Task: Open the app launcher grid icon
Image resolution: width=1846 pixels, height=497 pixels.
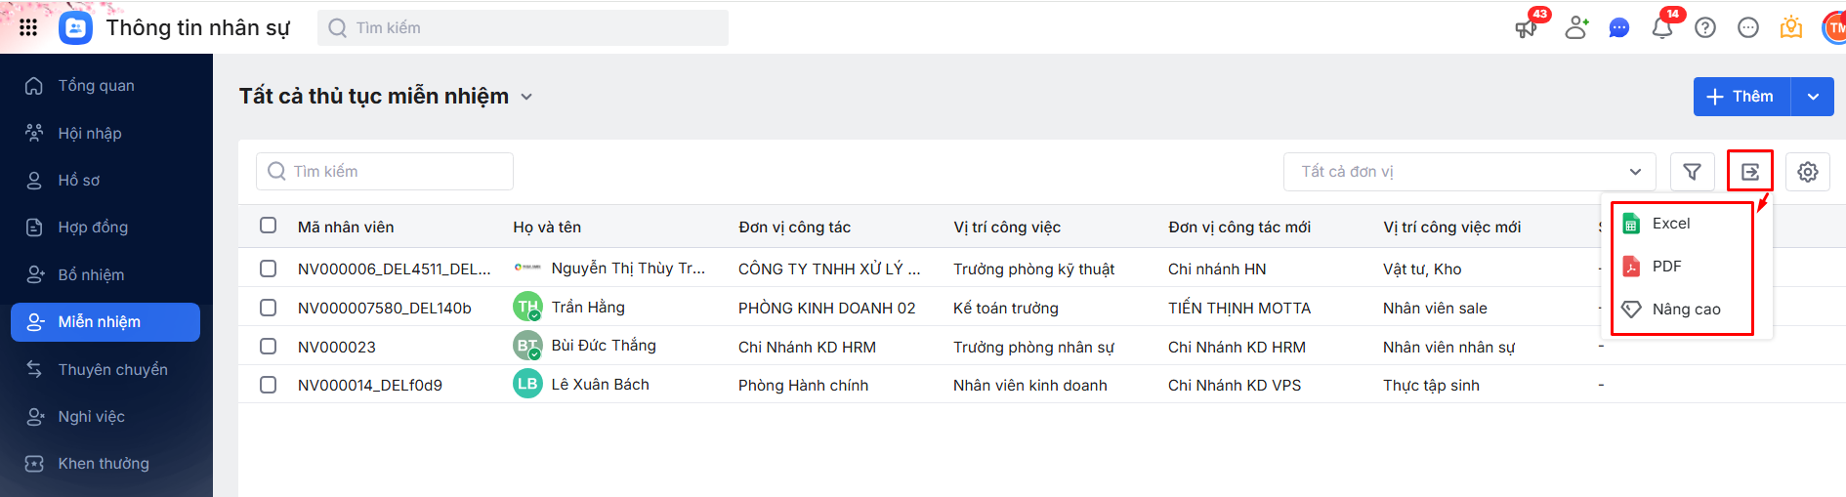Action: coord(28,27)
